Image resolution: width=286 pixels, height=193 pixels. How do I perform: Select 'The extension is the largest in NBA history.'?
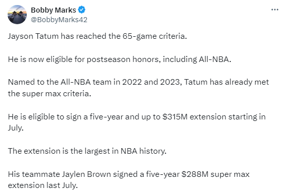tap(87, 151)
